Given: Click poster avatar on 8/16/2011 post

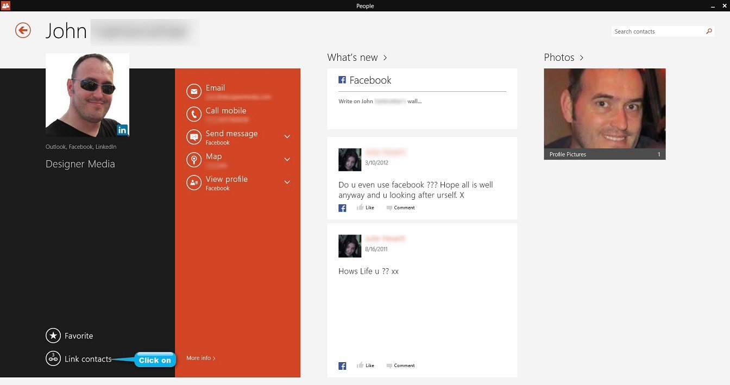Looking at the screenshot, I should tap(350, 246).
